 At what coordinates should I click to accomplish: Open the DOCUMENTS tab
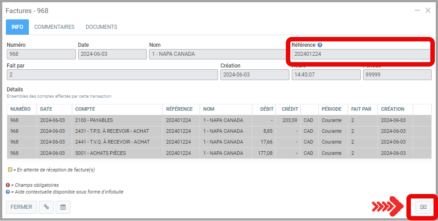tap(101, 27)
